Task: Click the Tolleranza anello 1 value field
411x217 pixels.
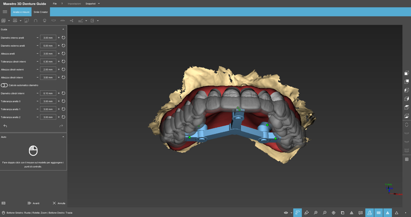Action: pos(48,109)
